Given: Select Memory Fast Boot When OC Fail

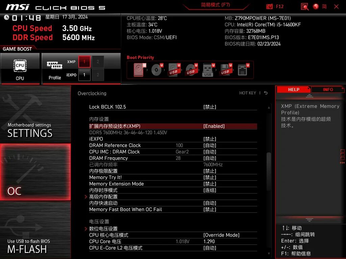Looking at the screenshot, I should [173, 209].
